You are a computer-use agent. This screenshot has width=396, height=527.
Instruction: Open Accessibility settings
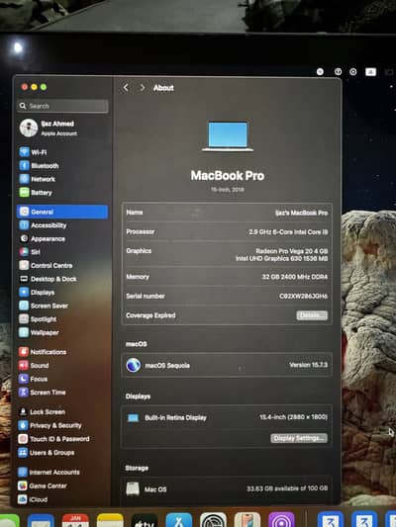[43, 225]
